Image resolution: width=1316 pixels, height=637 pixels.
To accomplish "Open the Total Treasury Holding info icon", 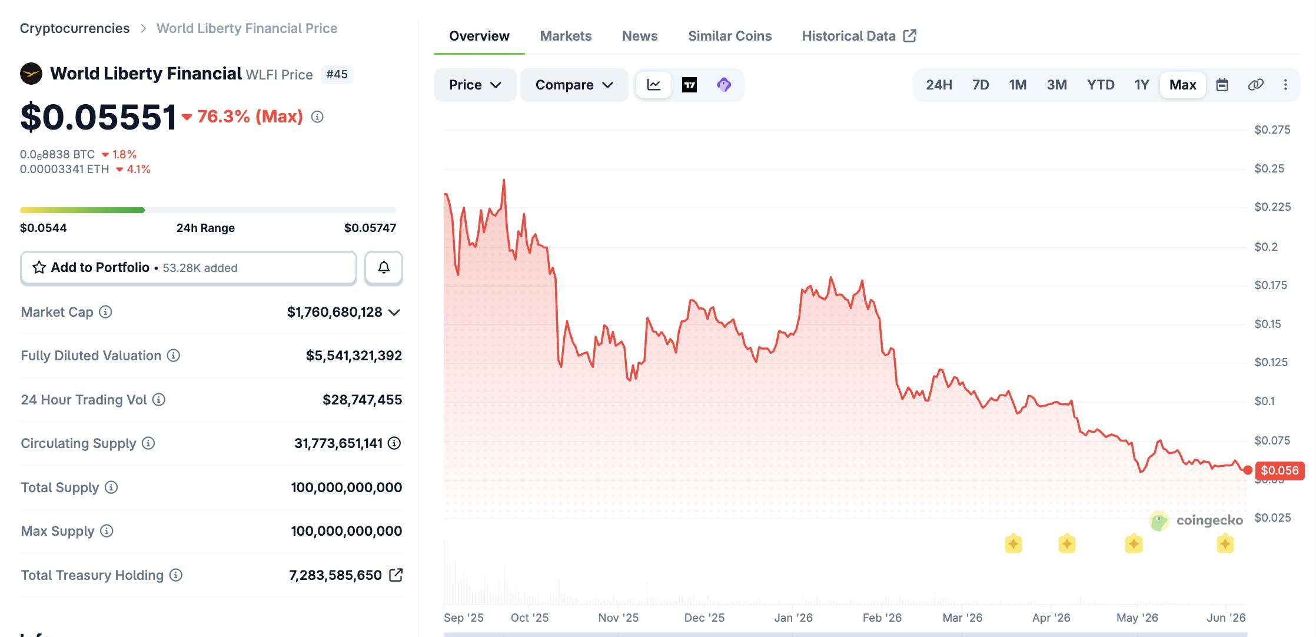I will pyautogui.click(x=176, y=575).
